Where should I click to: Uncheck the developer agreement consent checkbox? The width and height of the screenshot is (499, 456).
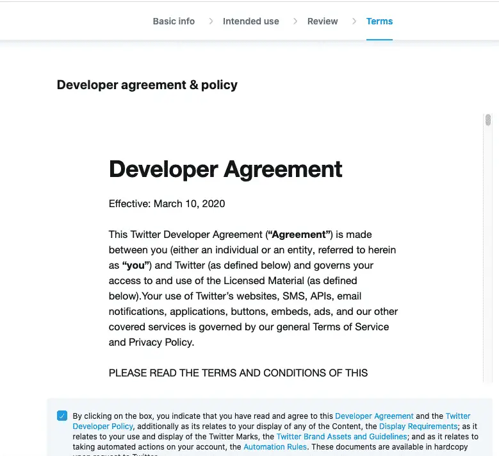(62, 416)
